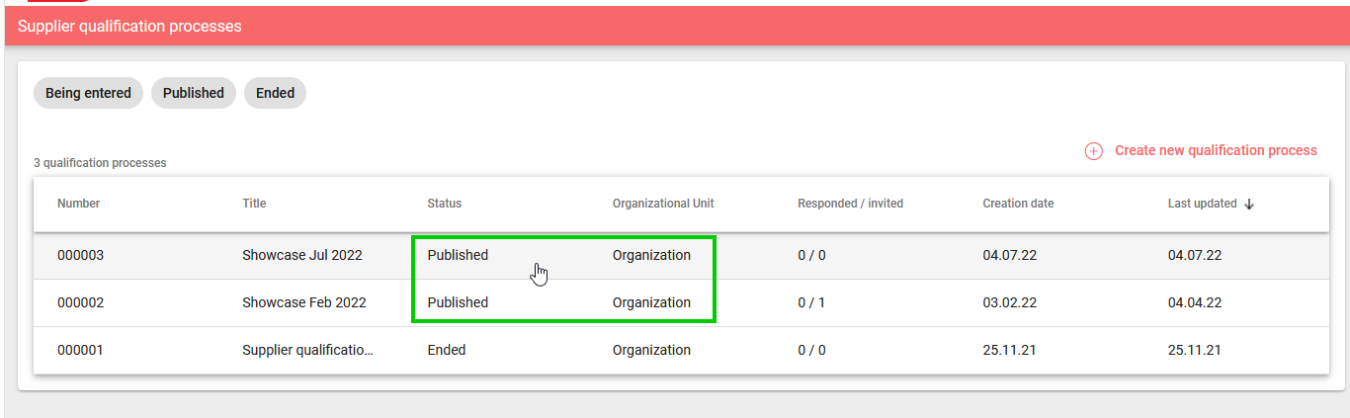The height and width of the screenshot is (418, 1350).
Task: Click the plus icon for new qualification process
Action: tap(1093, 151)
